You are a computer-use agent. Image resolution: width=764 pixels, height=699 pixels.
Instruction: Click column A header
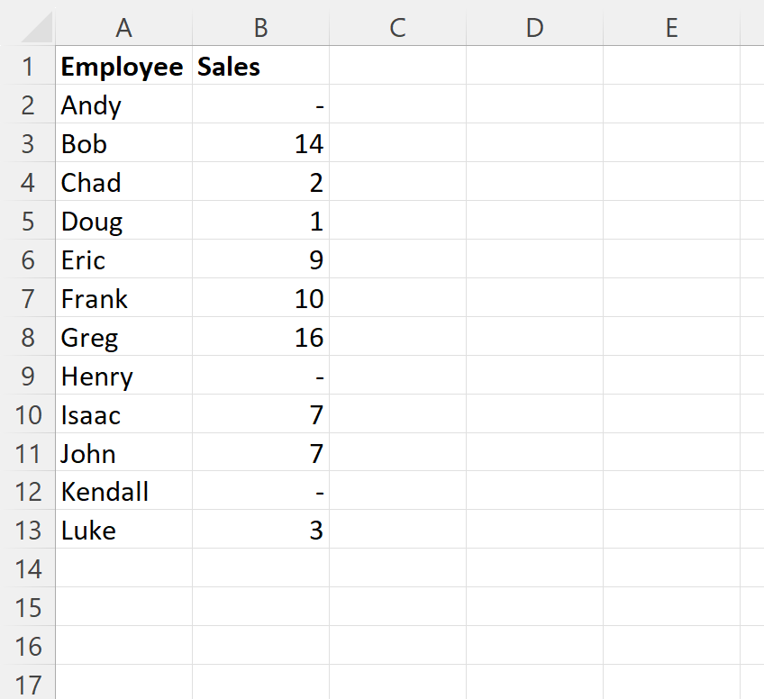click(x=123, y=28)
